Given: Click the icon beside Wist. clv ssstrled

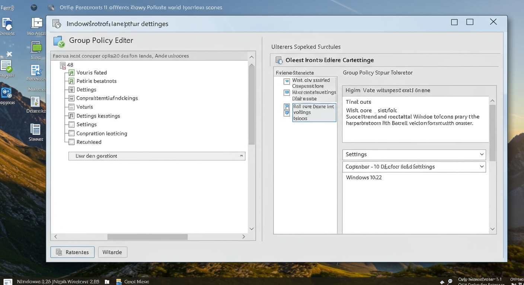Looking at the screenshot, I should pos(287,81).
